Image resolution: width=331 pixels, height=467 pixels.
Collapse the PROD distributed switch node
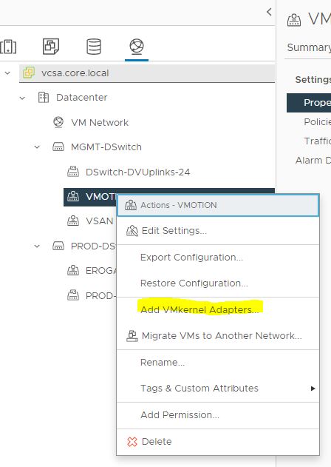coord(37,246)
